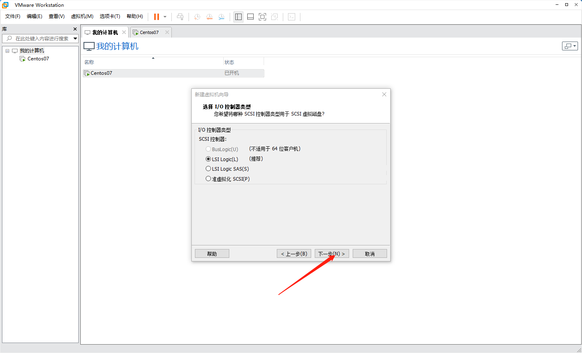Open the power options arrow beside pause
582x353 pixels.
point(165,17)
